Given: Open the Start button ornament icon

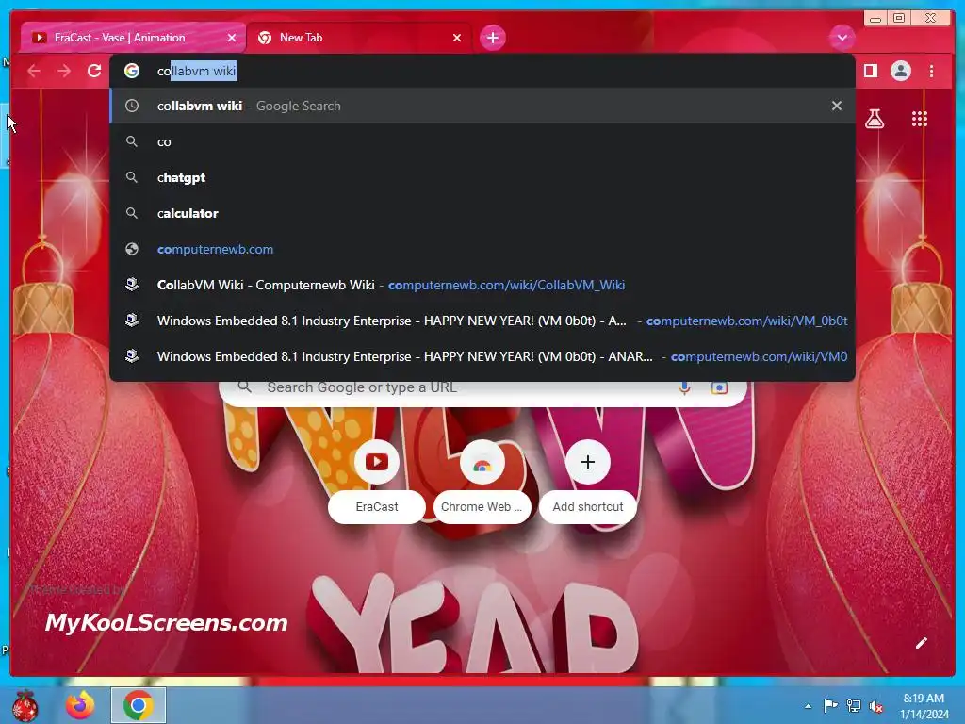Looking at the screenshot, I should [25, 705].
